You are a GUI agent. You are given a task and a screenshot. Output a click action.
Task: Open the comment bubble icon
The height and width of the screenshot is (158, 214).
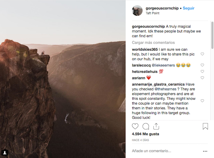146,126
